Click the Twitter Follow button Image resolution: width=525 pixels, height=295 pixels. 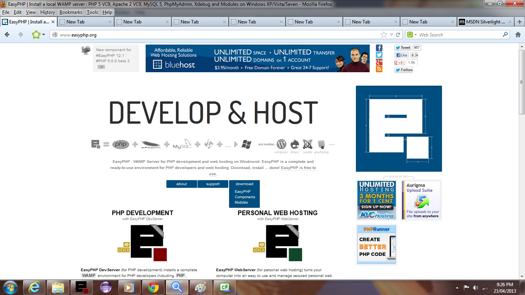(x=404, y=70)
